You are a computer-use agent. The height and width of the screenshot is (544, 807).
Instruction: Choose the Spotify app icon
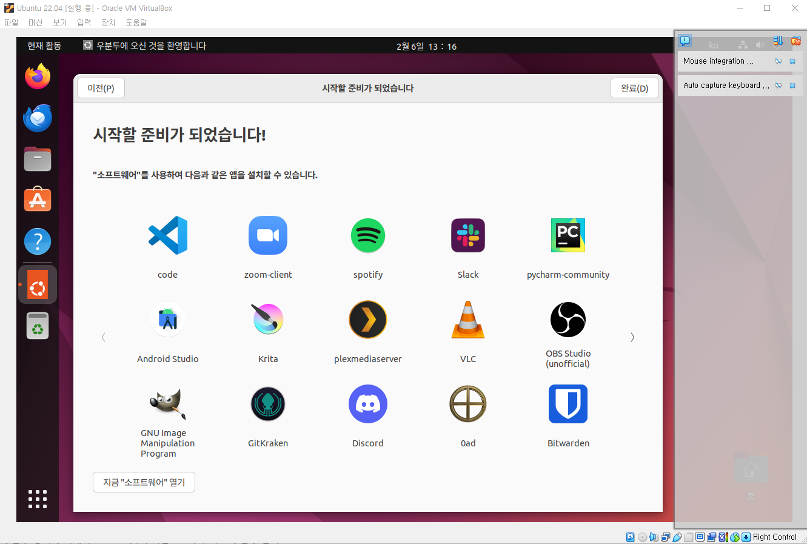(368, 235)
